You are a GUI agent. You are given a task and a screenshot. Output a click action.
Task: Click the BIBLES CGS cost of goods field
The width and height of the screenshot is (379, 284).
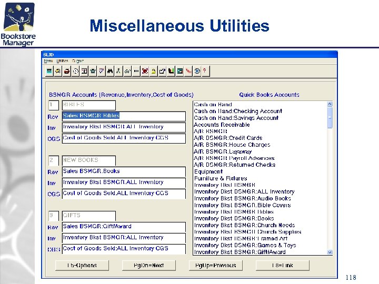pos(124,138)
